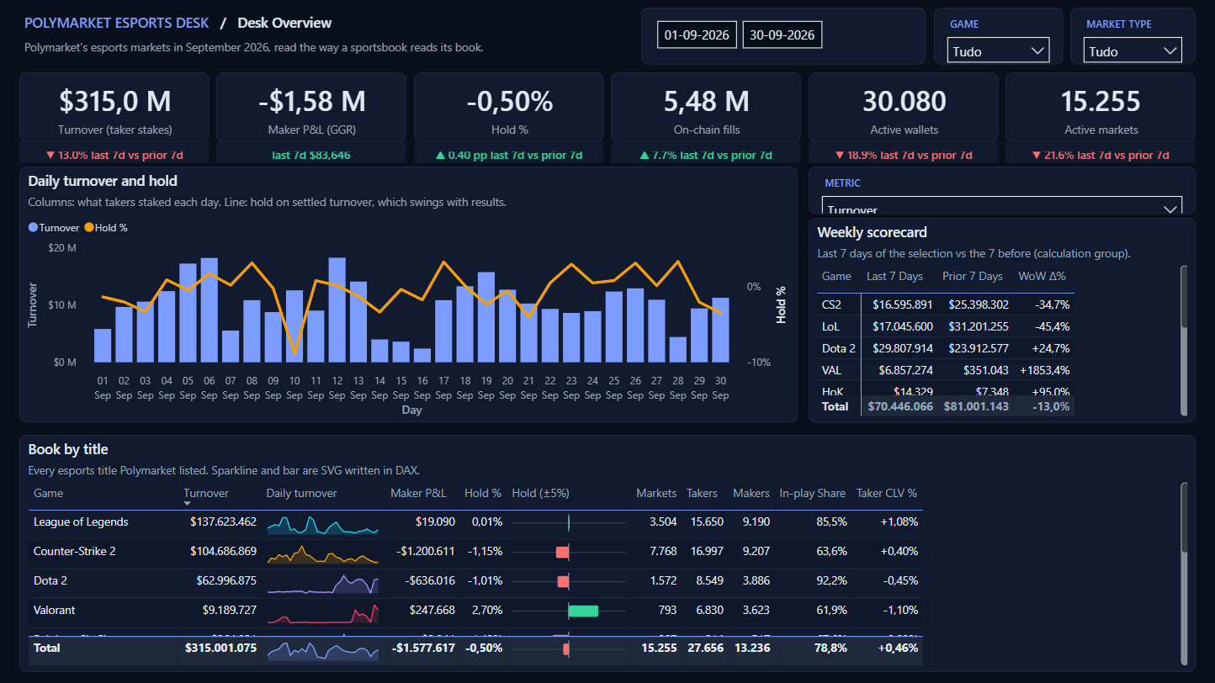
Task: Click the $104.686.869 turnover cell
Action: pos(223,552)
